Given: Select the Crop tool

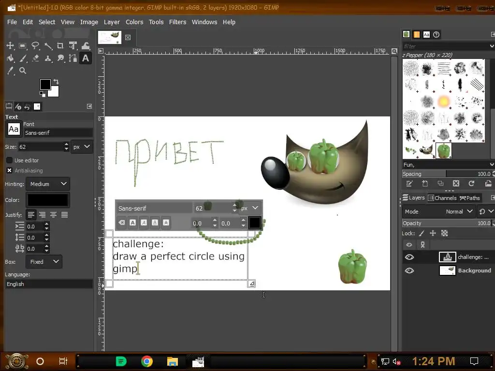Looking at the screenshot, I should (x=60, y=46).
